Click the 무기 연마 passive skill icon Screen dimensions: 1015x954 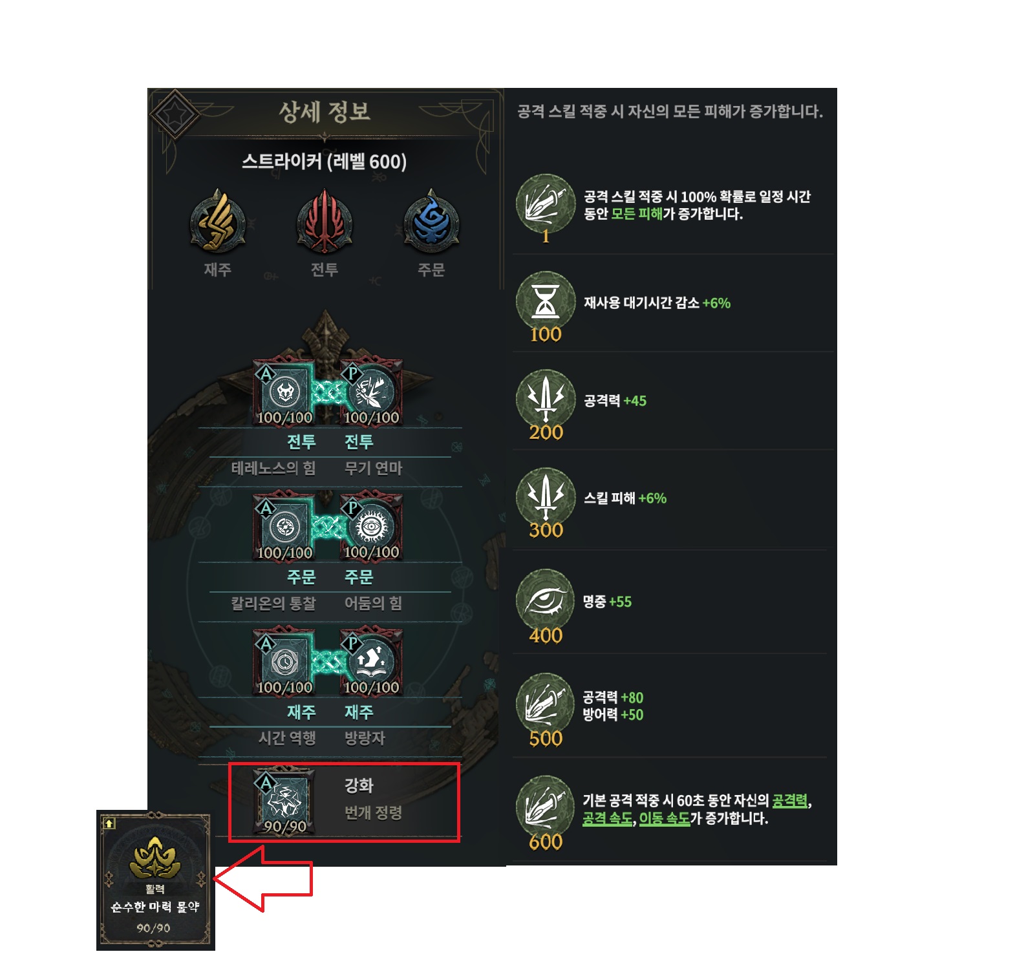[x=371, y=393]
